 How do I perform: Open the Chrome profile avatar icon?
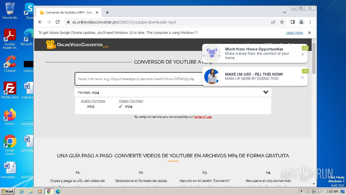click(301, 22)
